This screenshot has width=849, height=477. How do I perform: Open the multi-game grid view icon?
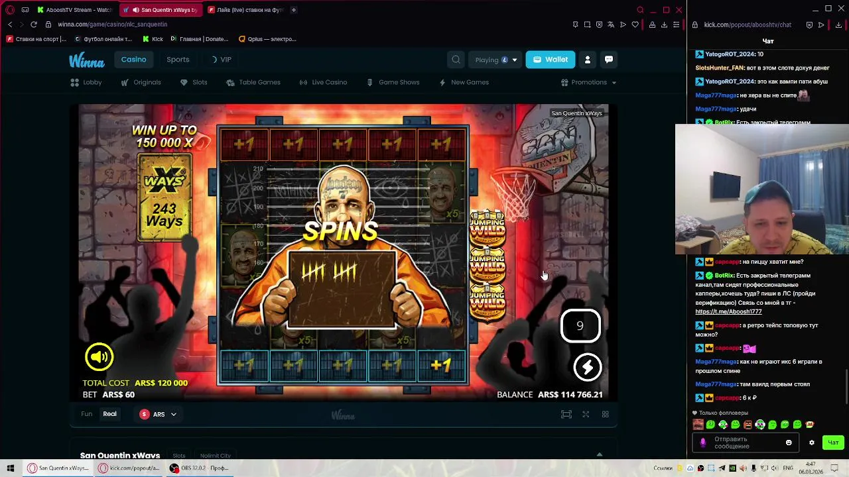605,414
